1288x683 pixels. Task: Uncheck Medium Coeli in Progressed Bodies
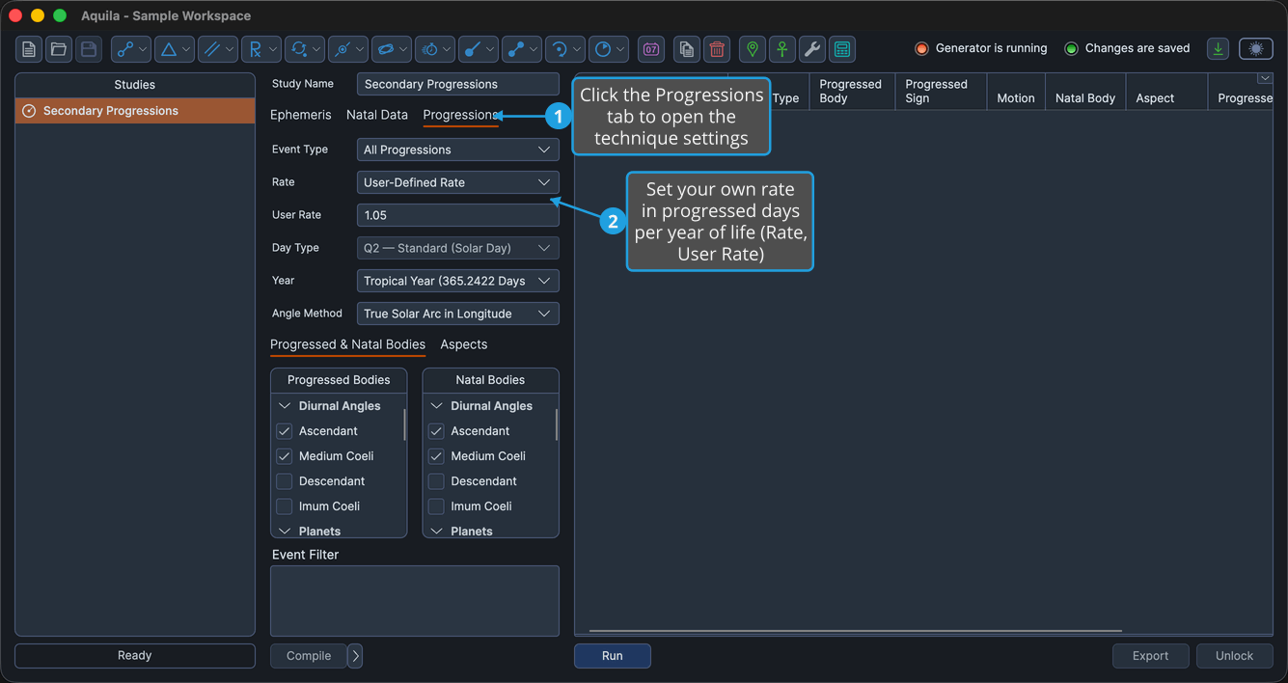pos(285,456)
